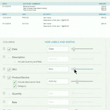Click the Date column width slider handle
This screenshot has width=110, height=110.
[74, 49]
